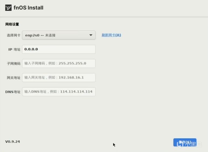Click the fnOS Install title text
This screenshot has height=152, width=208.
pyautogui.click(x=28, y=8)
